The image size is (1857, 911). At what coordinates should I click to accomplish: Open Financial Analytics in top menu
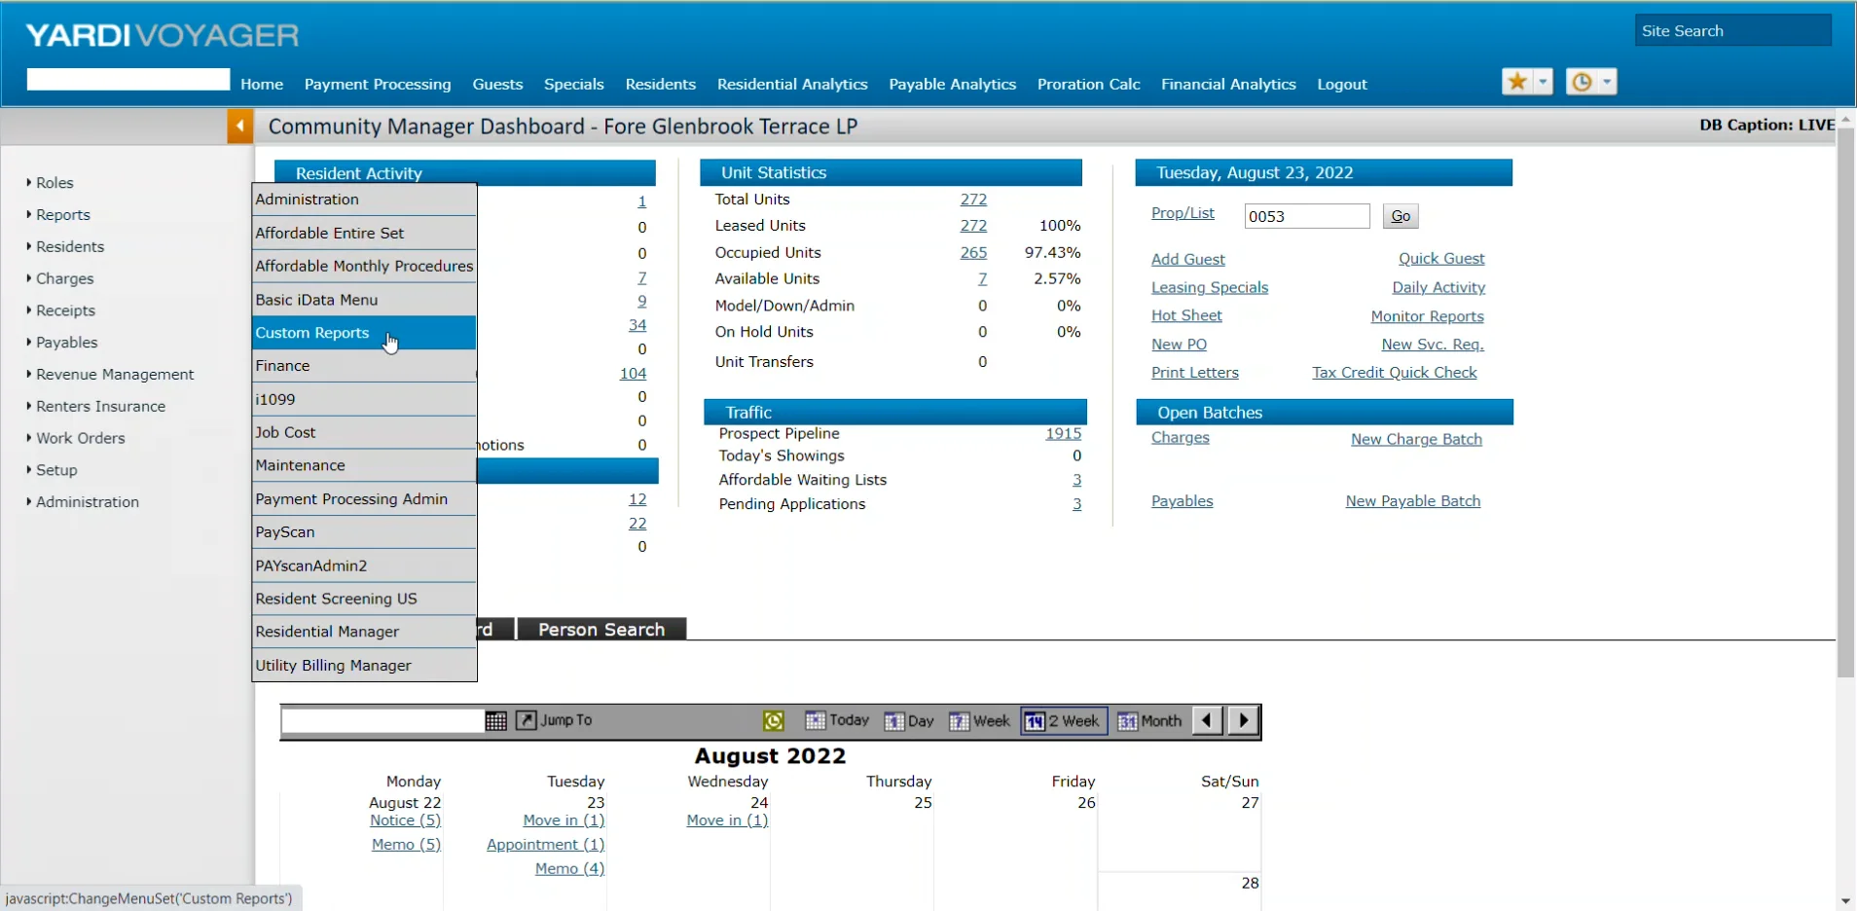(1228, 85)
